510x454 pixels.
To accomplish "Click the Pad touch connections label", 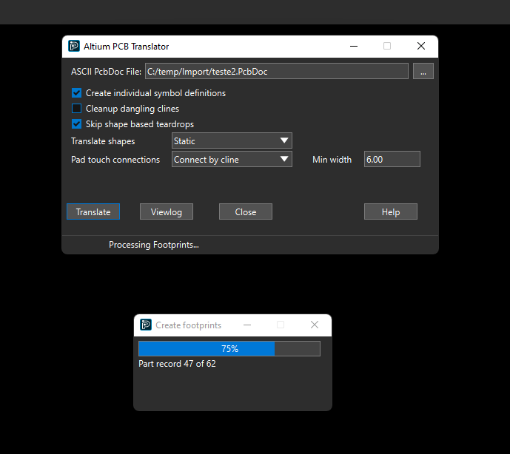I will coord(115,160).
